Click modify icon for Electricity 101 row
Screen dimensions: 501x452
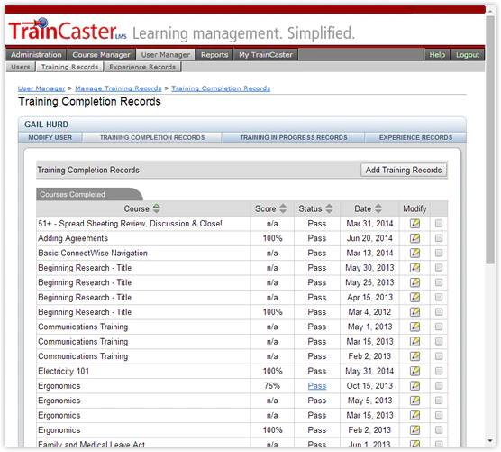point(414,371)
